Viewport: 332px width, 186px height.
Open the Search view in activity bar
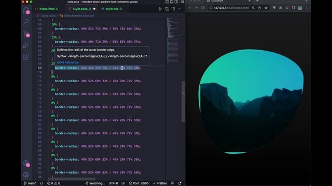[26, 22]
